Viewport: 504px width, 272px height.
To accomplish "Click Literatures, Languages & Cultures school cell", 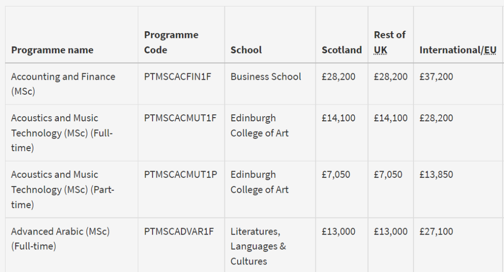I will [x=258, y=246].
